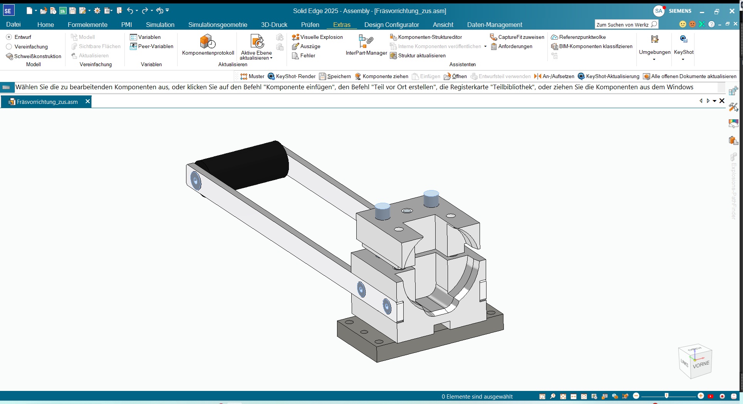Open the Peer-Variablen table

[152, 46]
